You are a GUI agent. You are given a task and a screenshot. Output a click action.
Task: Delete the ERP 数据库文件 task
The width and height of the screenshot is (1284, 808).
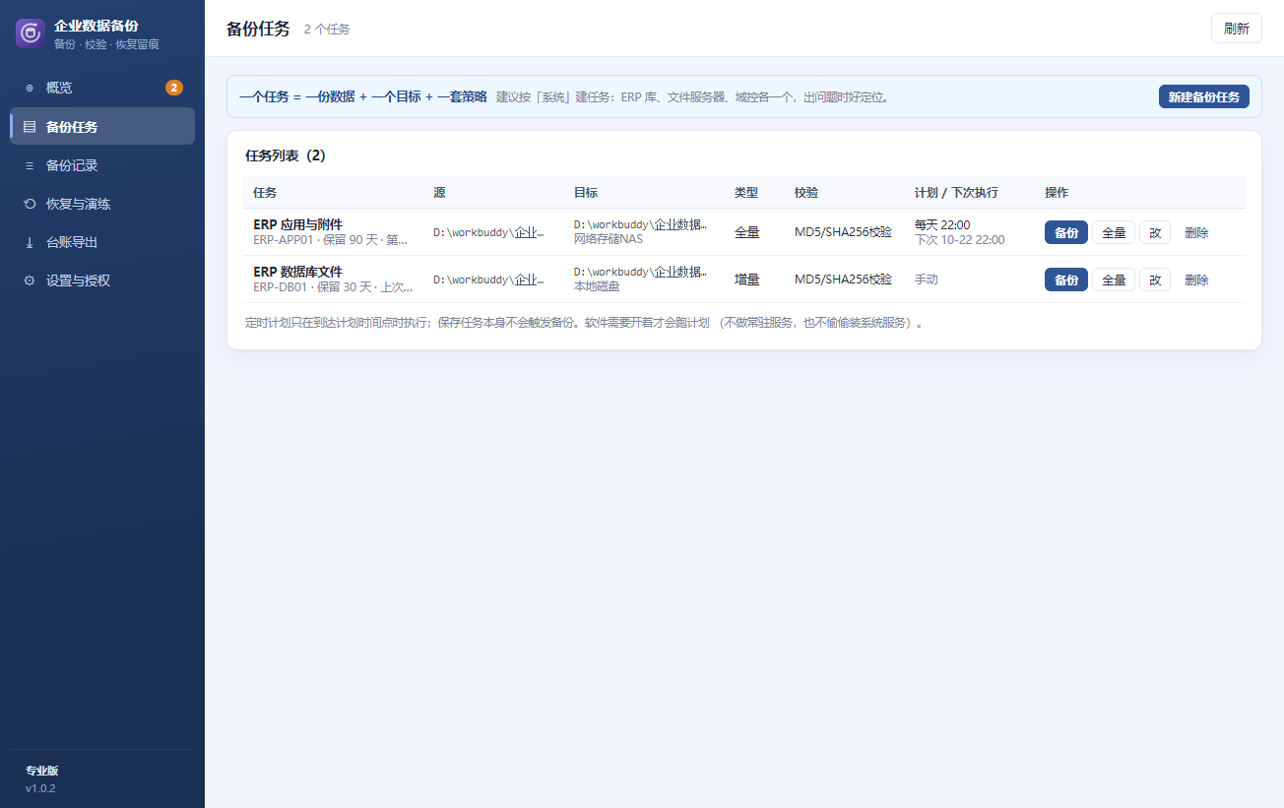(1196, 280)
